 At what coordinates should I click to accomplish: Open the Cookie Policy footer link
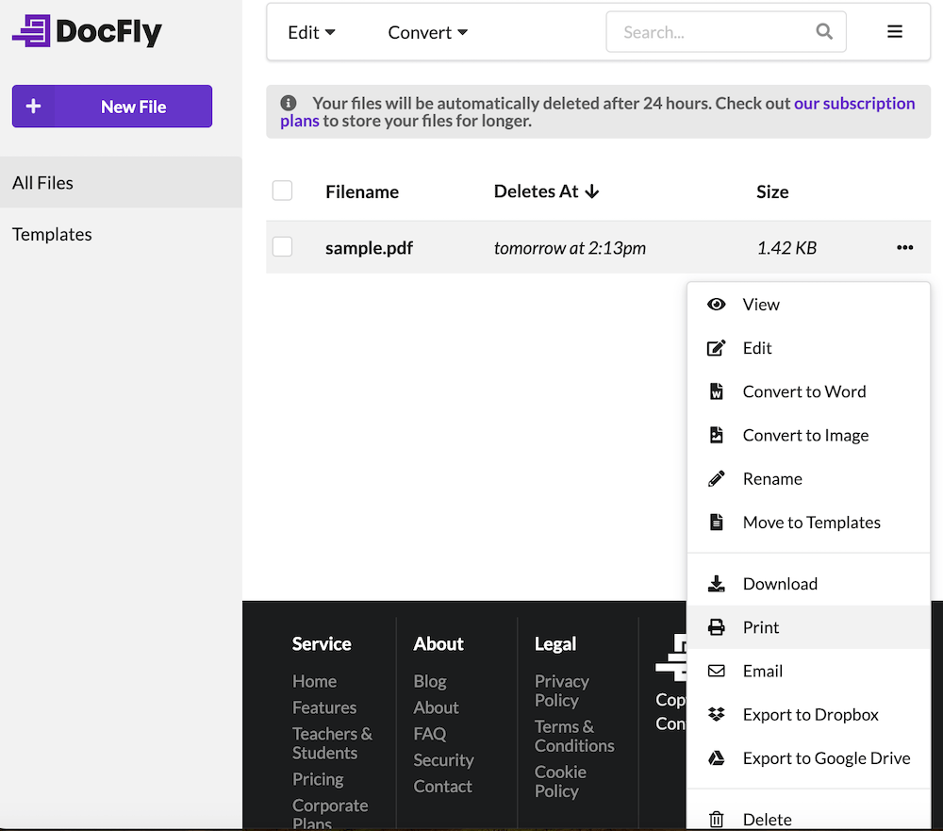tap(560, 781)
